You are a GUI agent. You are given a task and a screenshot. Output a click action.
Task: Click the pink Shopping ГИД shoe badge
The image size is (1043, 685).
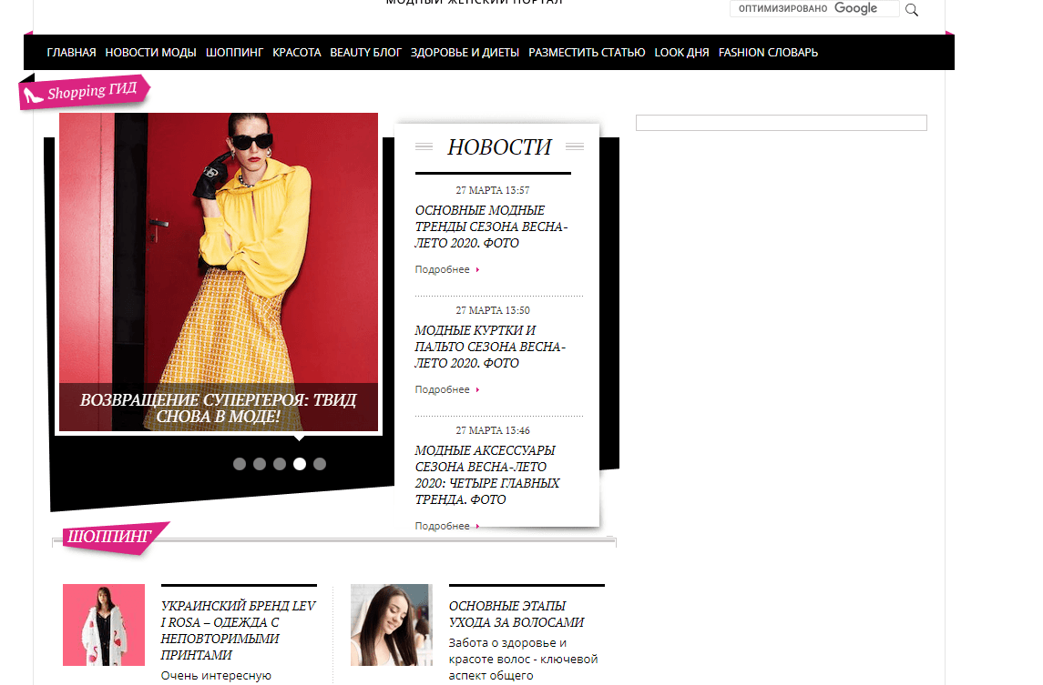click(85, 92)
